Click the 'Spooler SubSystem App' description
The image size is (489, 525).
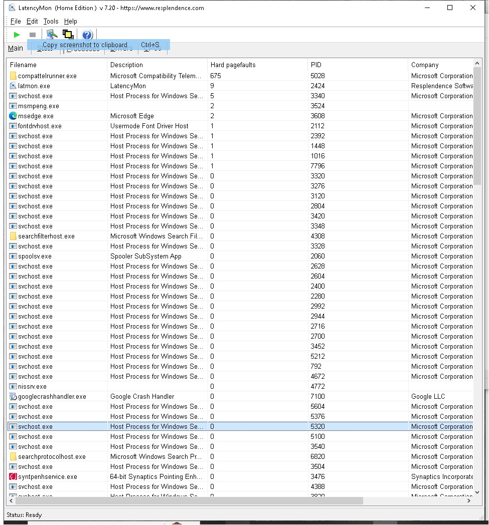146,256
